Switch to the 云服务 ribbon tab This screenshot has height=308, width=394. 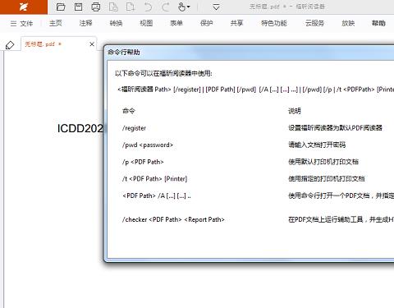(x=314, y=23)
